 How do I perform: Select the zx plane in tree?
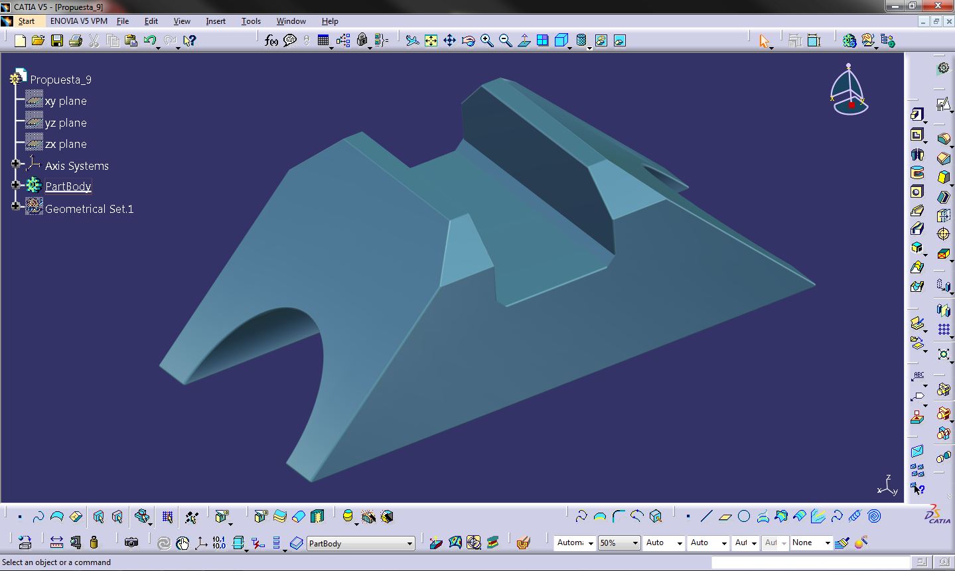point(66,144)
